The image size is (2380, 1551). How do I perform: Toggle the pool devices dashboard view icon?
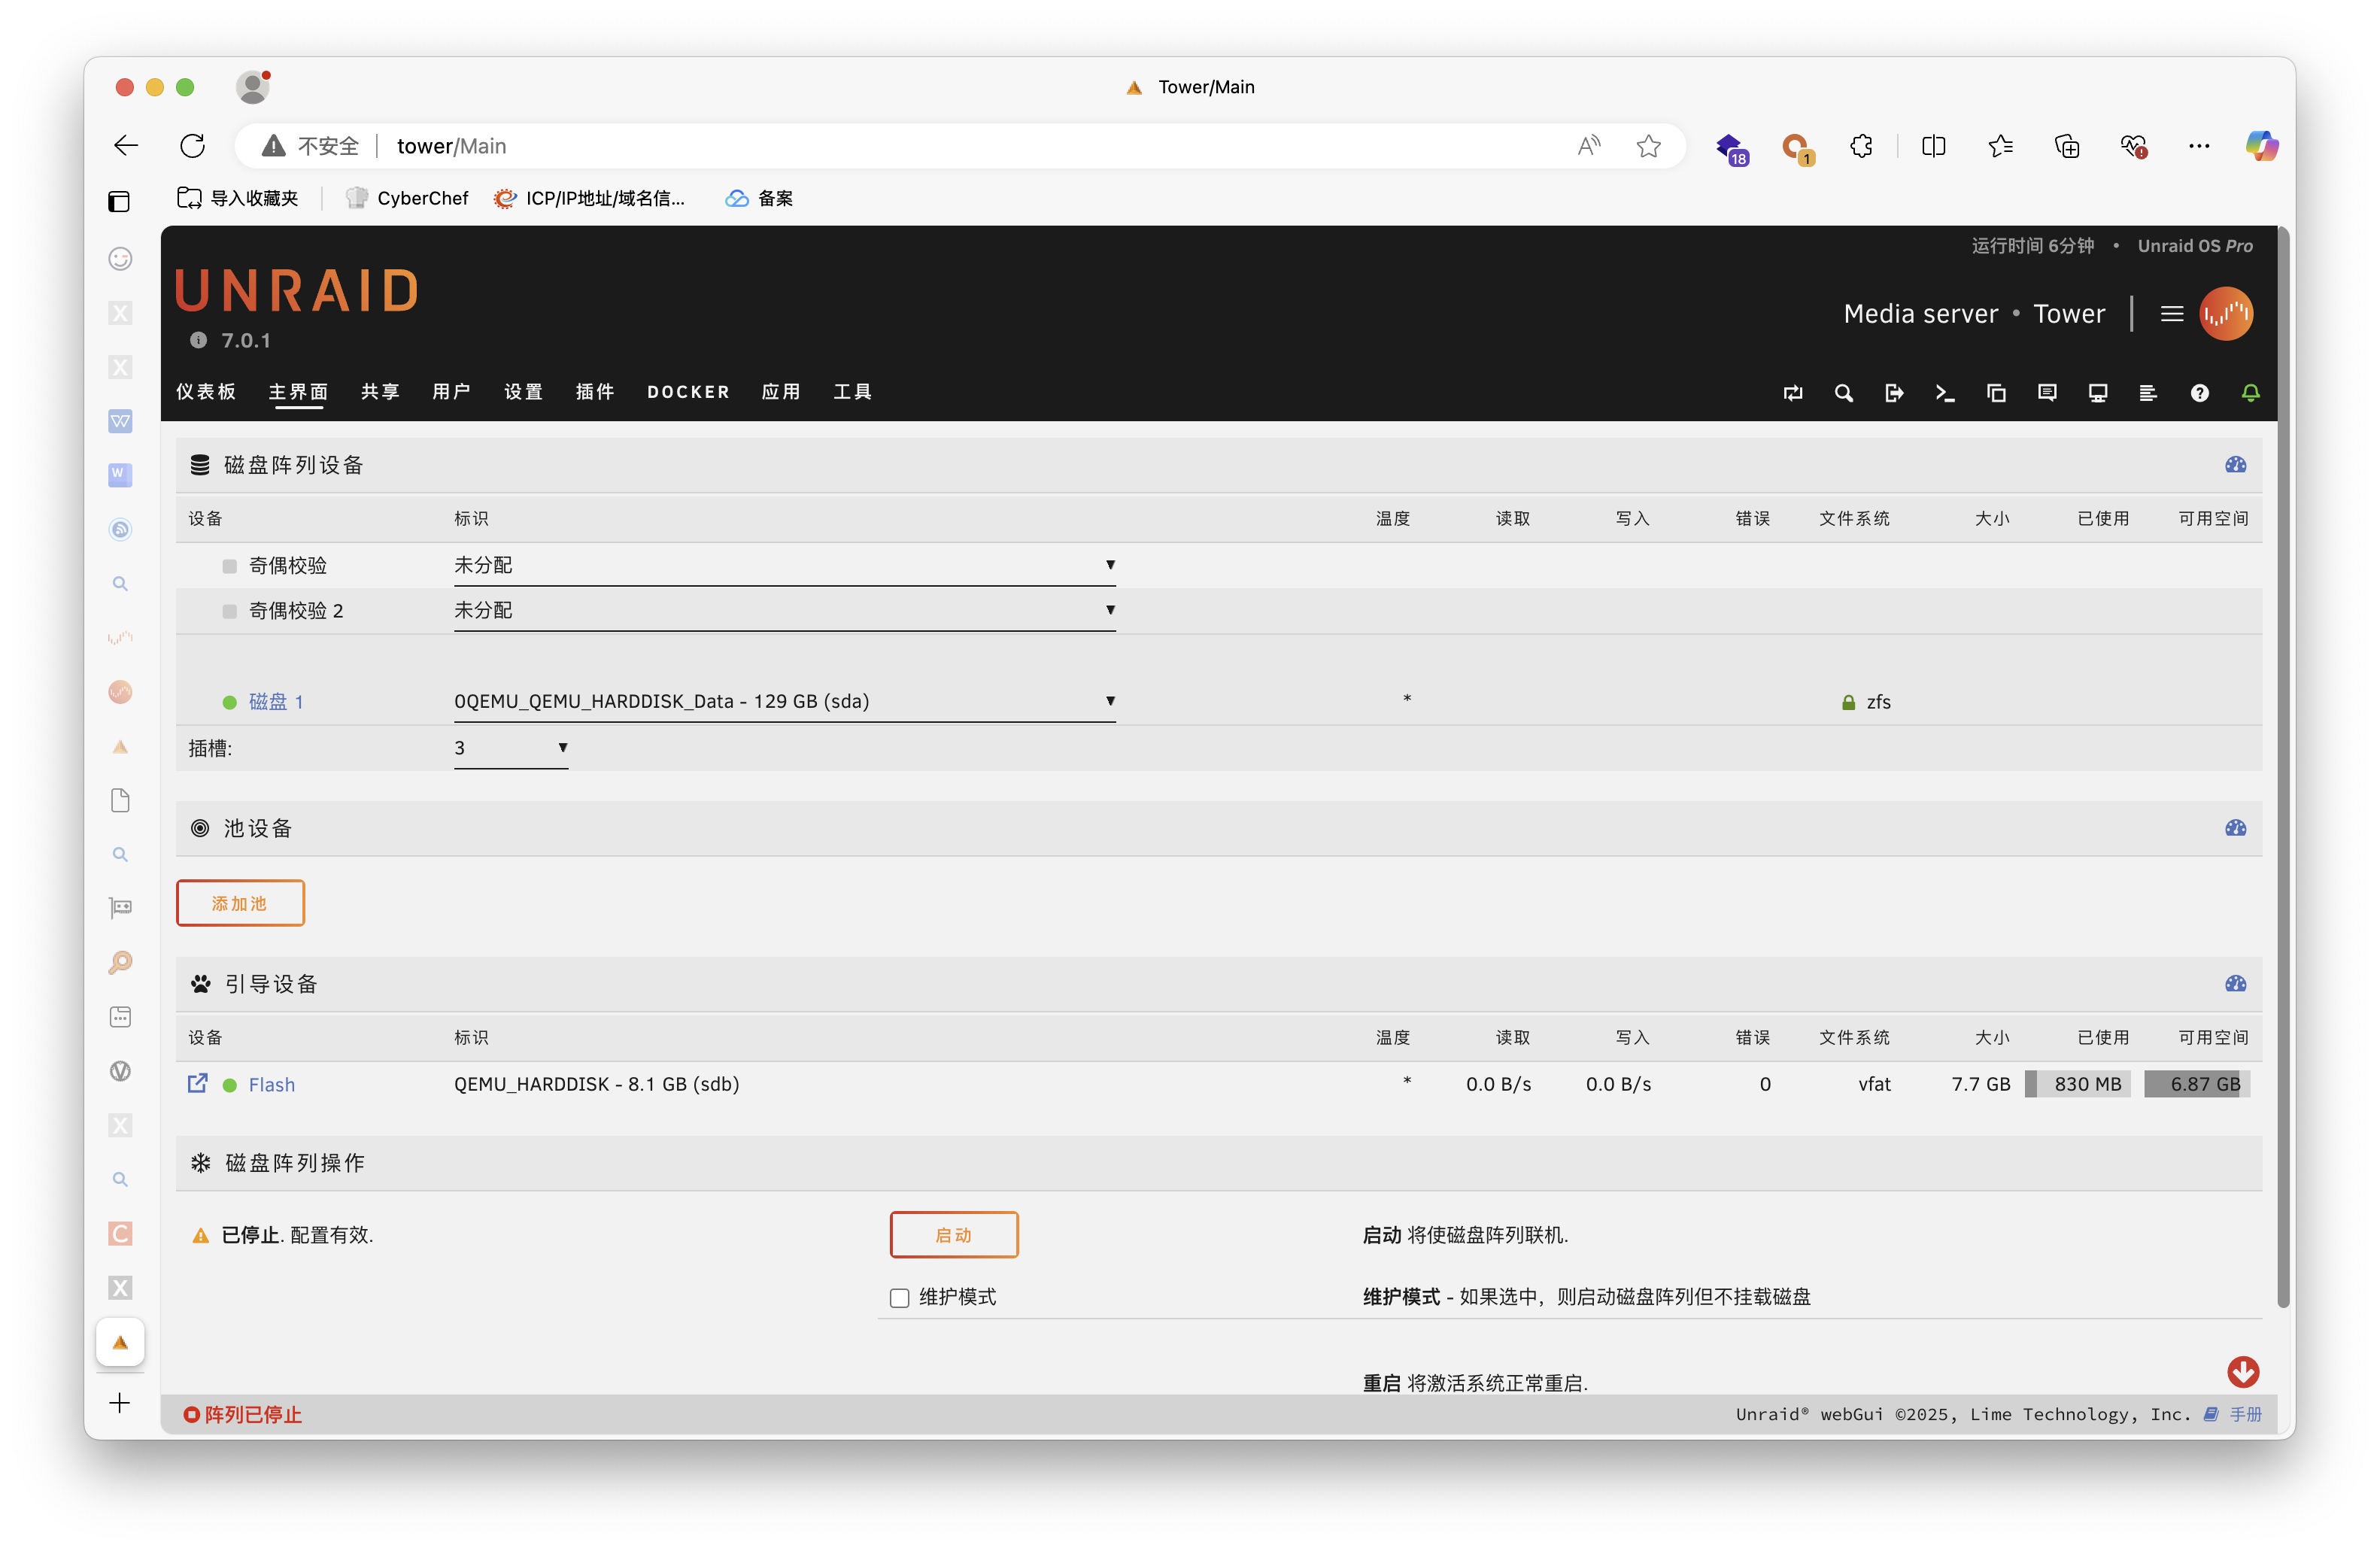click(2235, 828)
